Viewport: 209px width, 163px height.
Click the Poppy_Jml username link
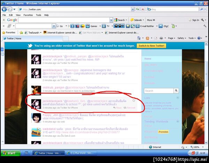point(50,115)
